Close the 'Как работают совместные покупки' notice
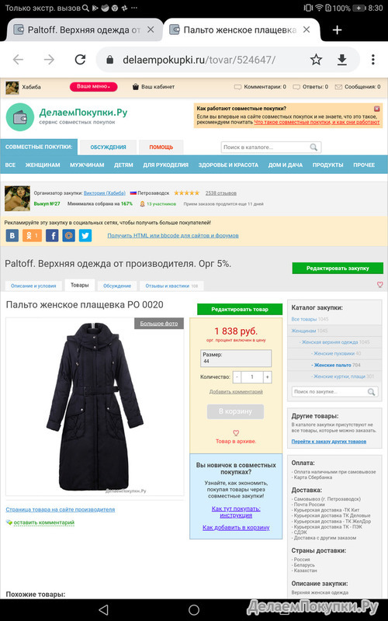 (376, 109)
